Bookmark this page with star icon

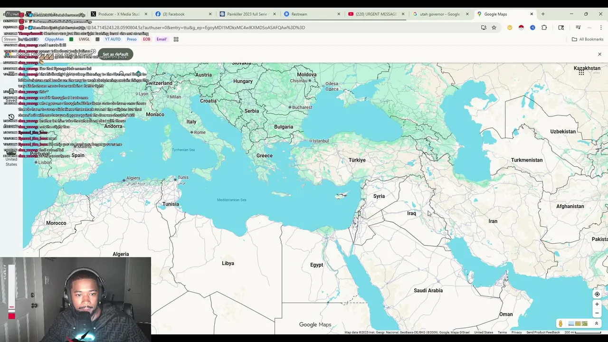494,28
